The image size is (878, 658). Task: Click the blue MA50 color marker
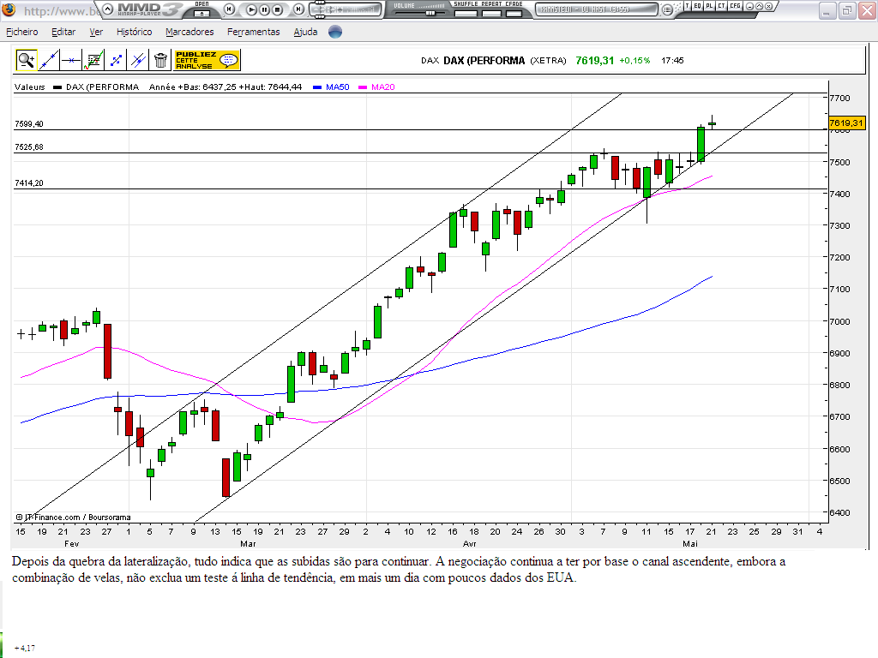pos(317,87)
